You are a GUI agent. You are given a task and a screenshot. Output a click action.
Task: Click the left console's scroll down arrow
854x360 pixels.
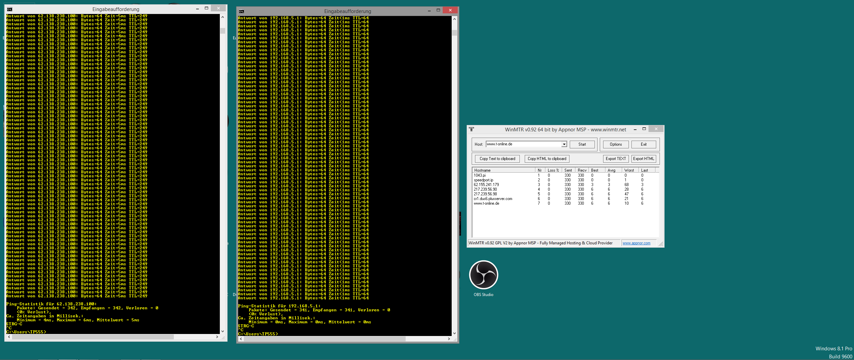(223, 331)
